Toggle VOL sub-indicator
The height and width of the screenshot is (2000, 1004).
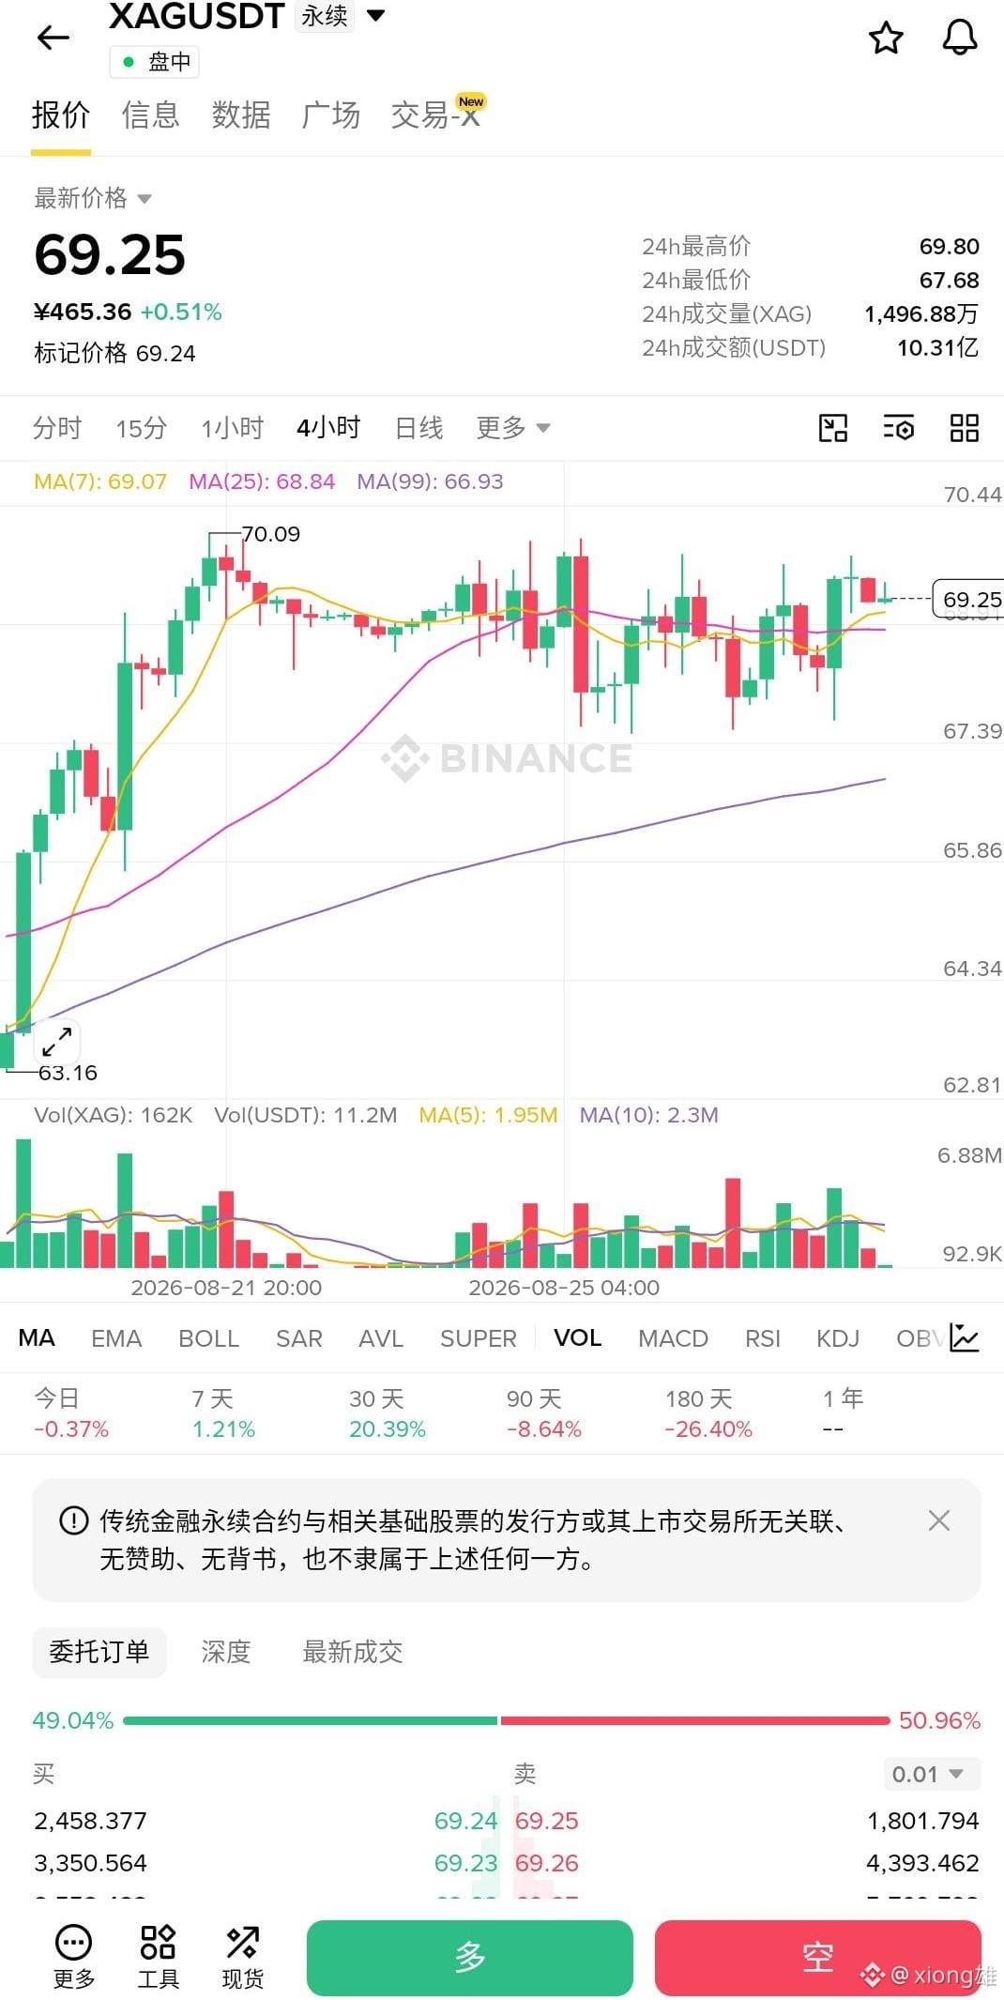click(x=577, y=1337)
